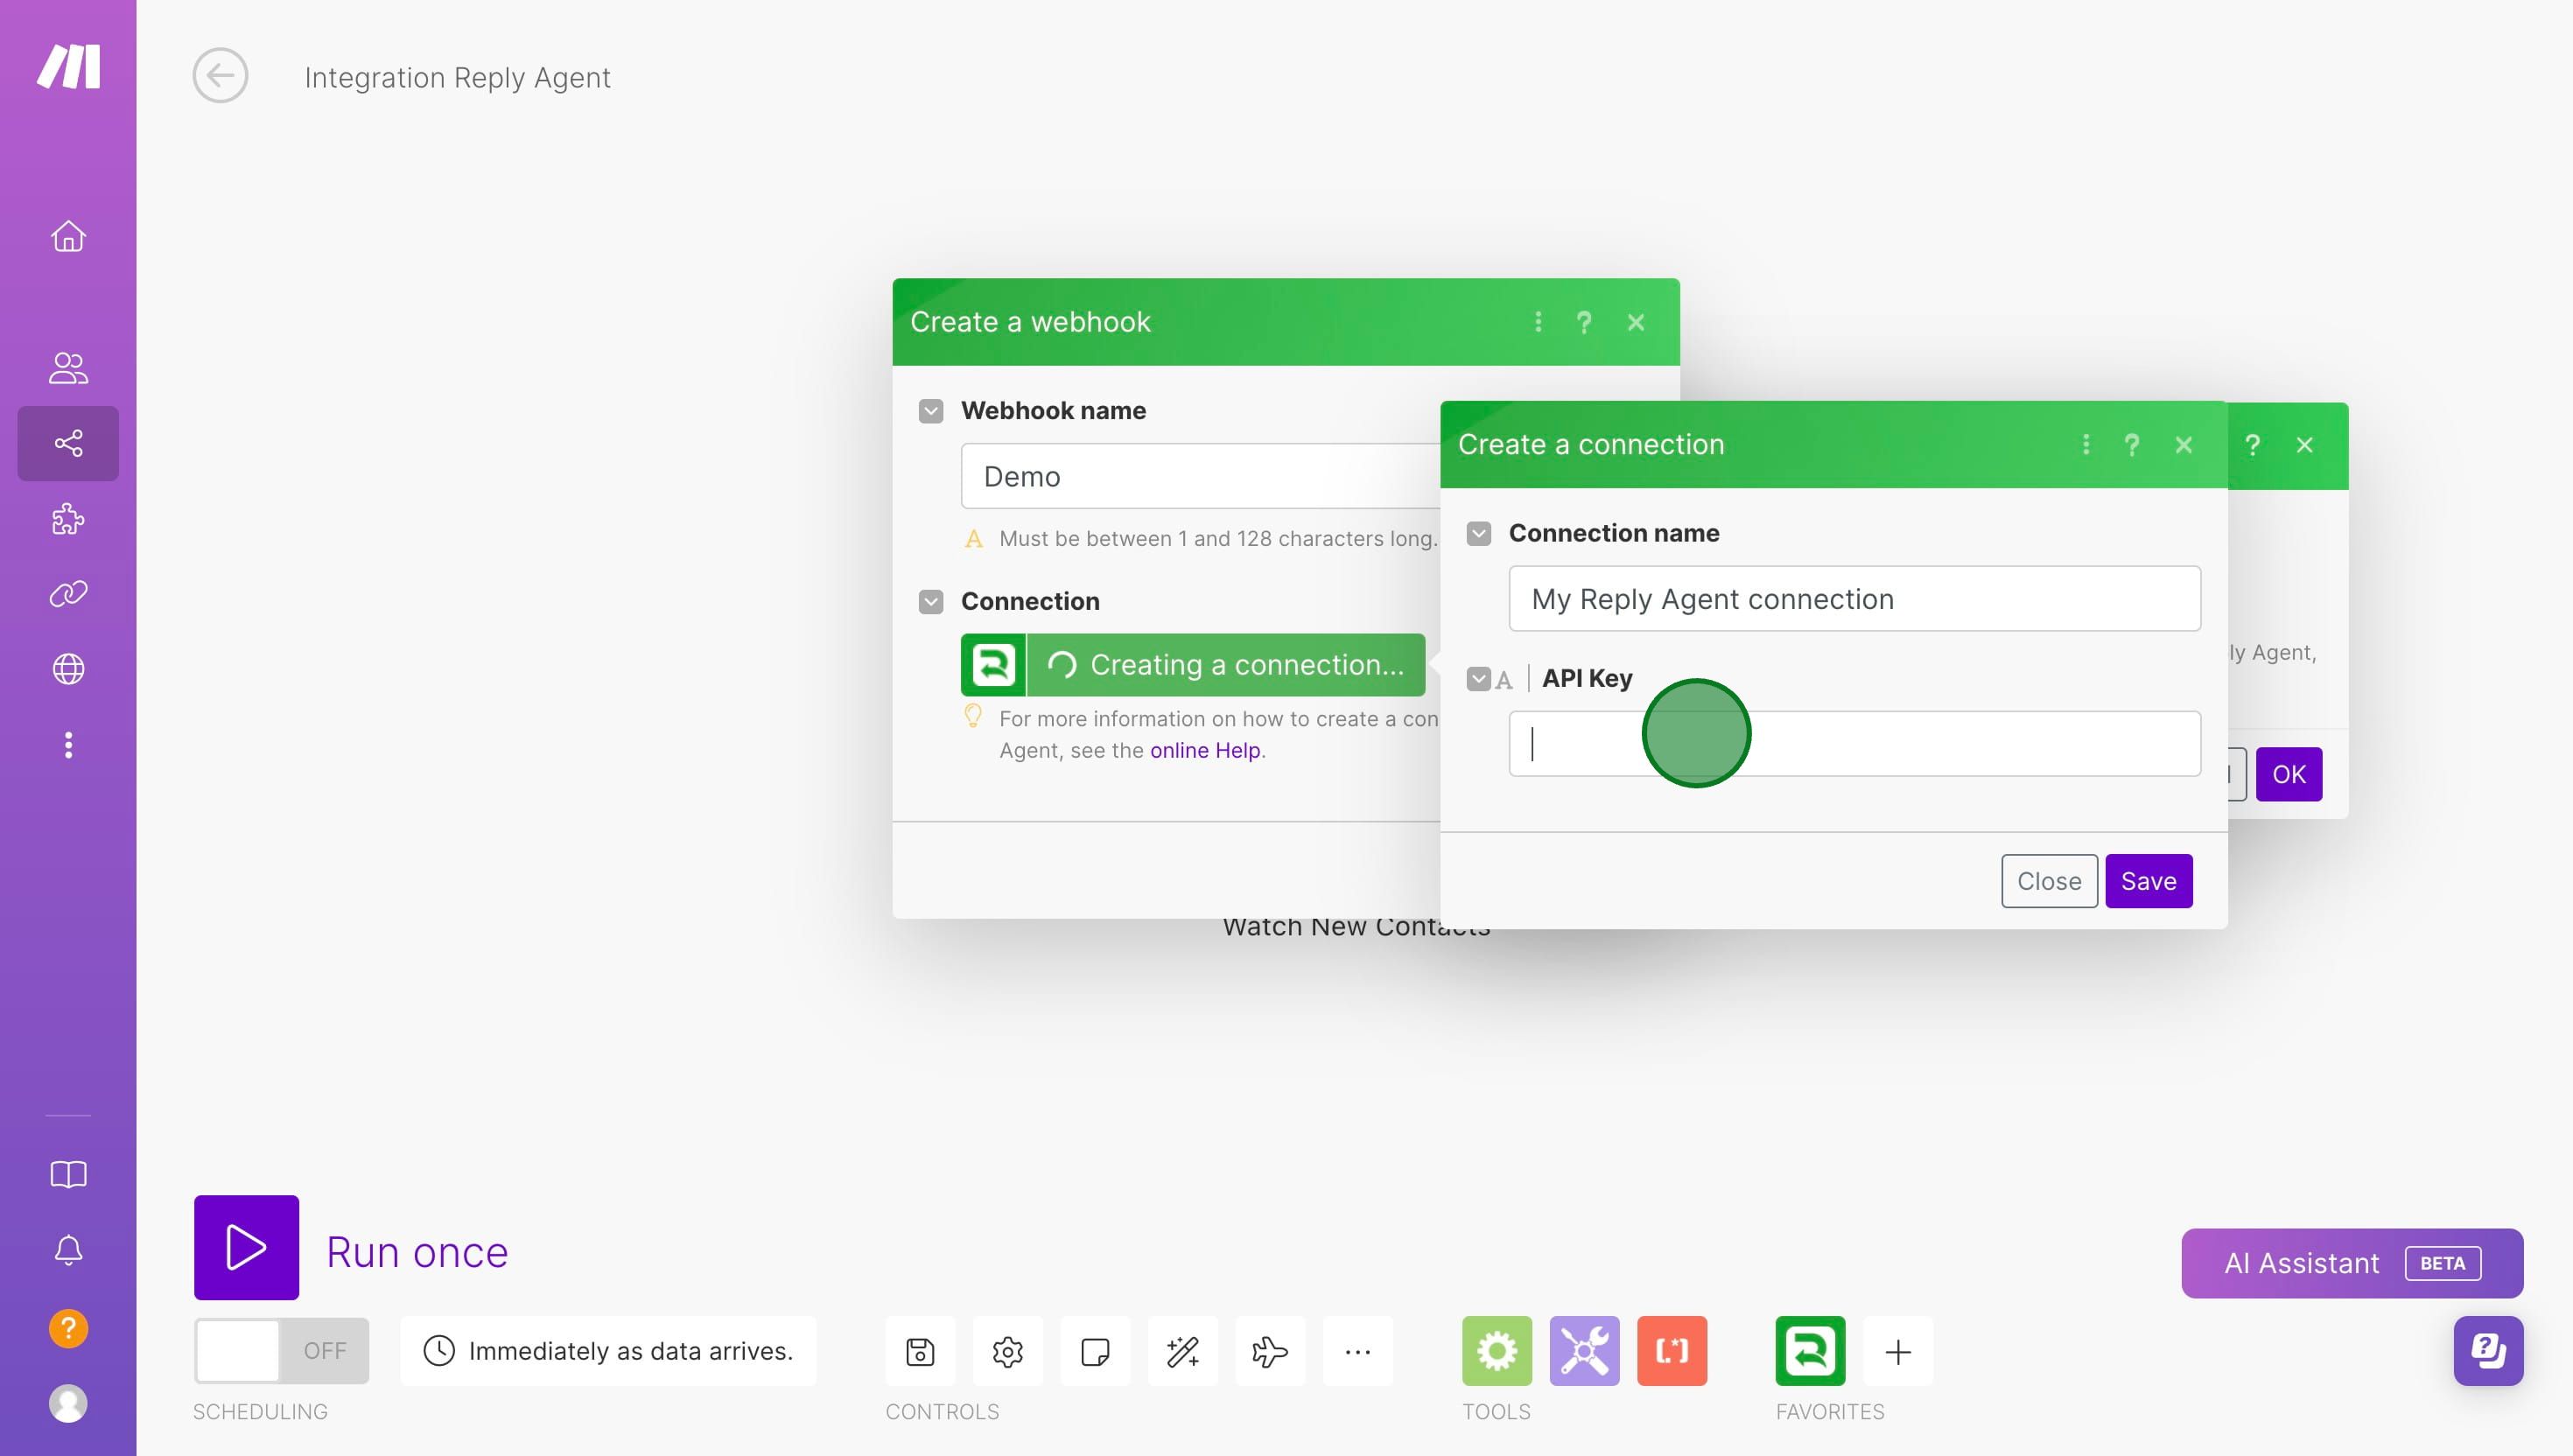This screenshot has height=1456, width=2573.
Task: Open the Templates puzzle icon
Action: (x=68, y=519)
